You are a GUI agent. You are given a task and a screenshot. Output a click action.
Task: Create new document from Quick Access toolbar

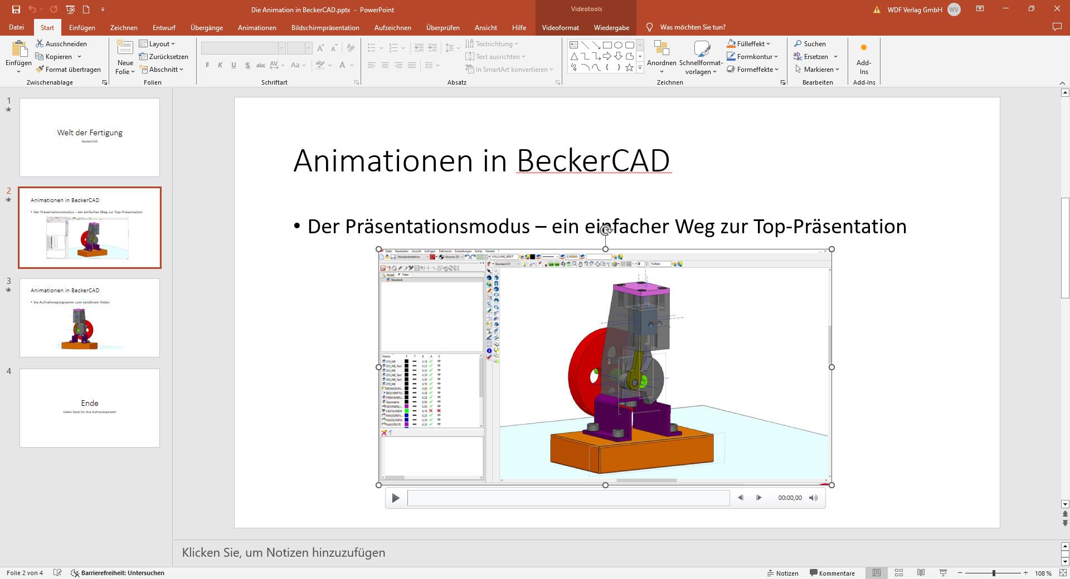[86, 9]
